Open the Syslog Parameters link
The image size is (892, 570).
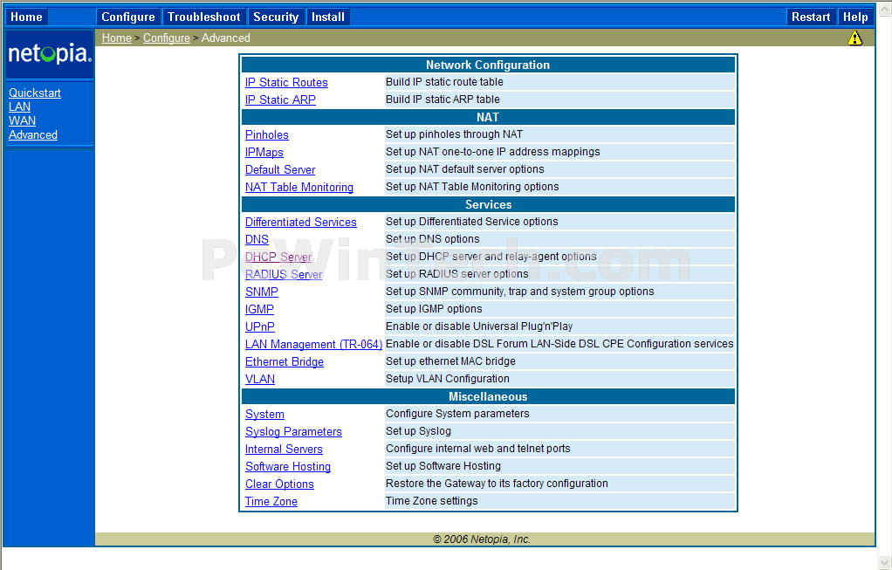pyautogui.click(x=293, y=432)
